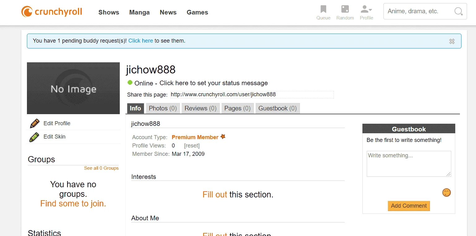
Task: Click the Interests section heading
Action: [x=144, y=177]
